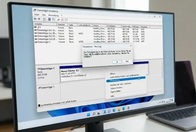Choose 'Laufwerksbuchstaben und -pfade ändern...' in context menu
Image resolution: width=196 pixels, height=132 pixels.
tap(125, 76)
